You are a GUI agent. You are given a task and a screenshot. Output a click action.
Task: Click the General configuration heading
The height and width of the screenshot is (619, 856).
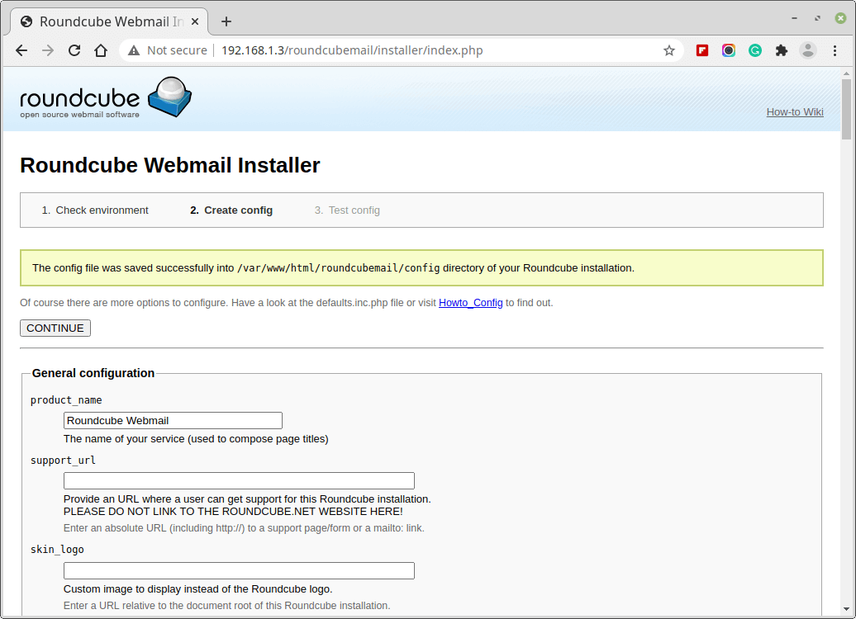(x=93, y=374)
